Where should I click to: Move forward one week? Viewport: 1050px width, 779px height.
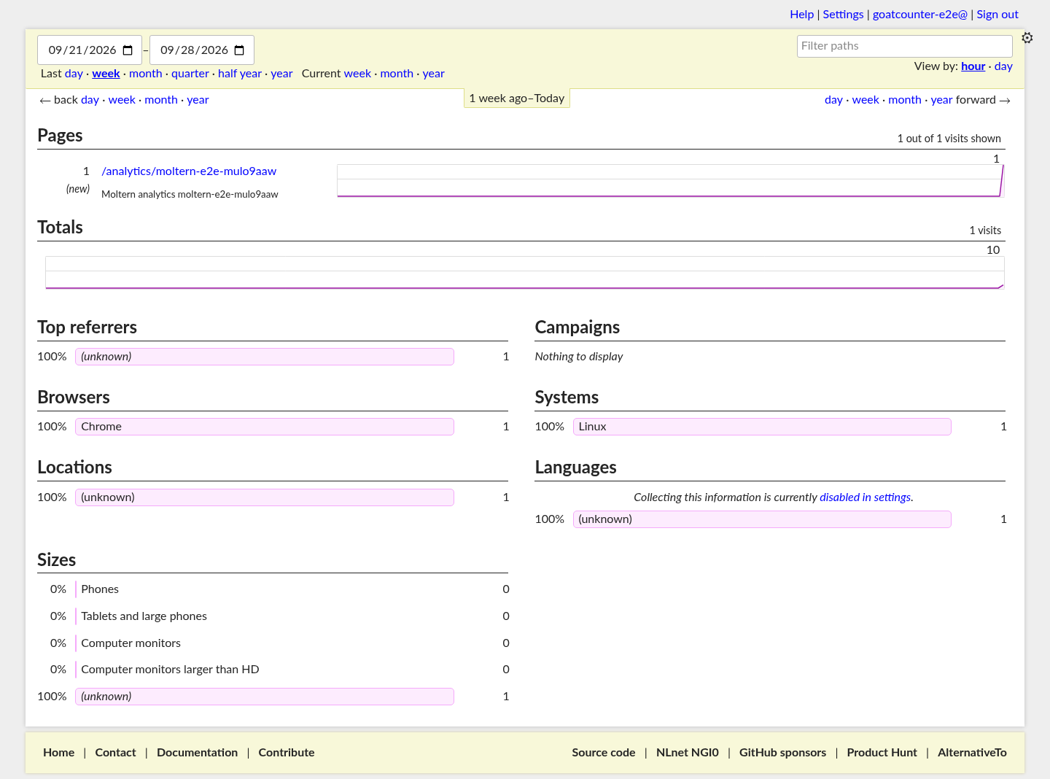click(x=866, y=100)
